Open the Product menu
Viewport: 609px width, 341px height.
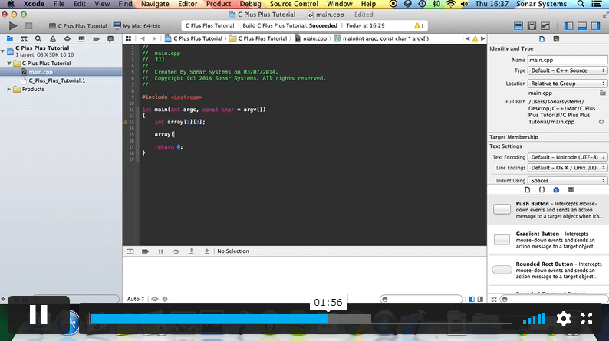click(x=219, y=4)
